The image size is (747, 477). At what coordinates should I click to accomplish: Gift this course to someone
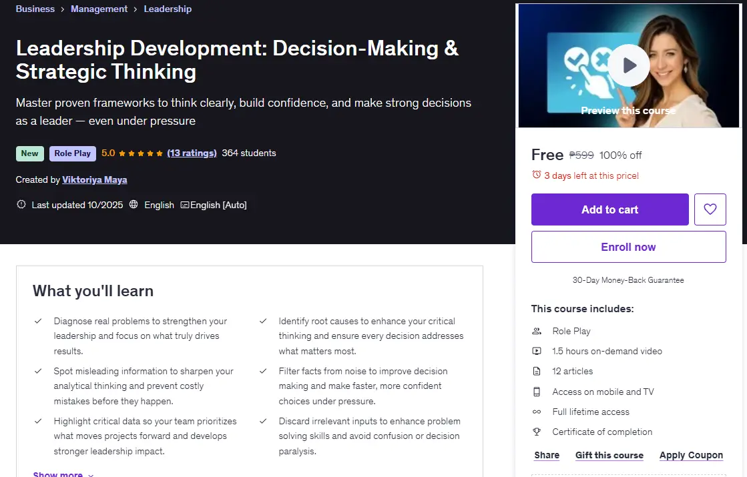pos(609,454)
